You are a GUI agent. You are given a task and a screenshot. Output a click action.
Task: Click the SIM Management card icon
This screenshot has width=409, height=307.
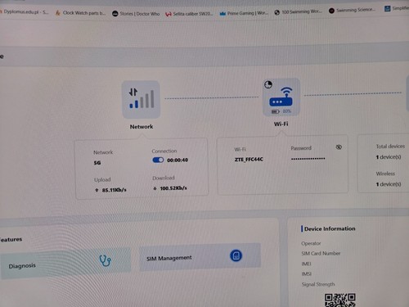pyautogui.click(x=236, y=255)
